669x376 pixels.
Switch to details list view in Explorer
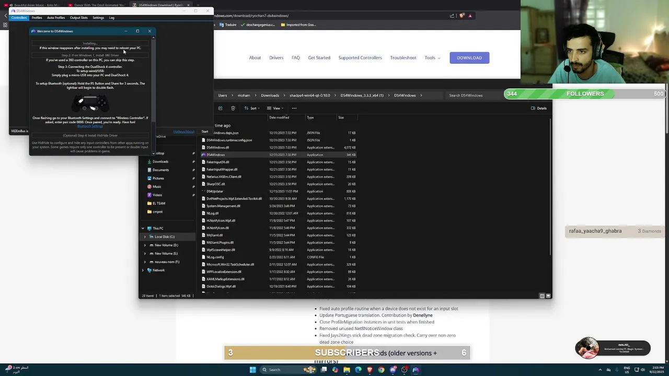[x=542, y=296]
